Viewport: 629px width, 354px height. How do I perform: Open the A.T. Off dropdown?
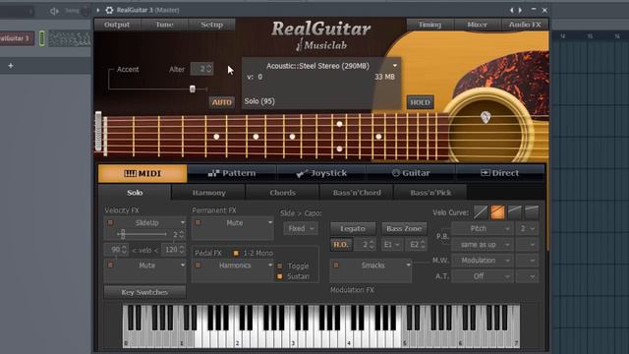pos(483,276)
